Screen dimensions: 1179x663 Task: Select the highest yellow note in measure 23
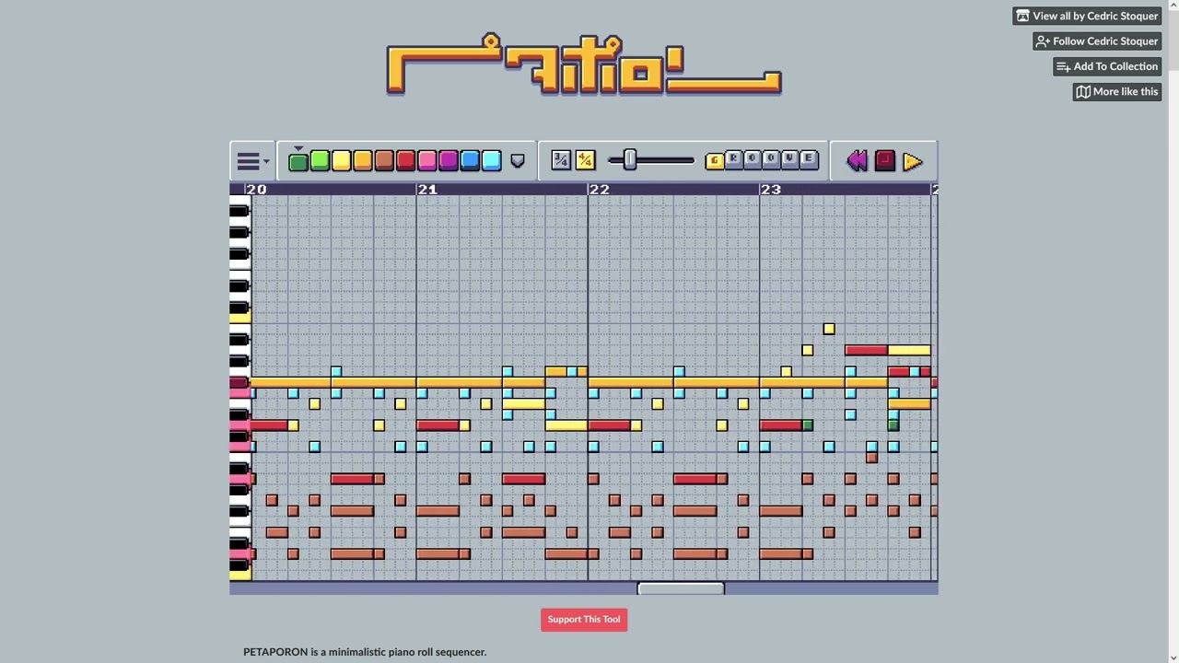click(829, 329)
